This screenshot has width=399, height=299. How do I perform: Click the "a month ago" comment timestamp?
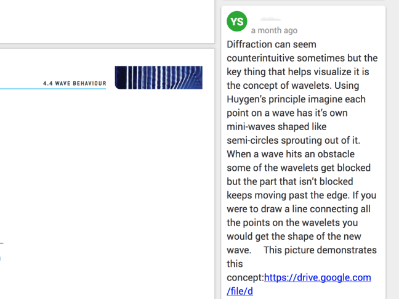[274, 30]
